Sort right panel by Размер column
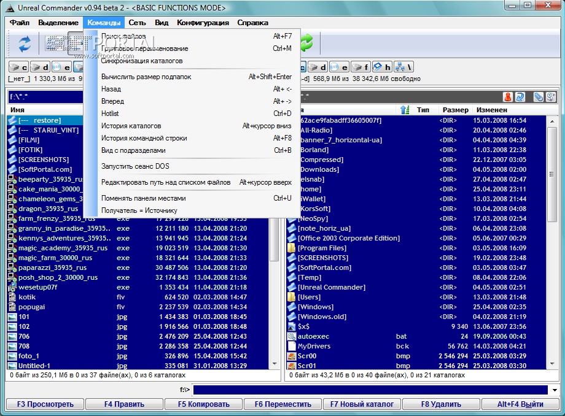 click(x=456, y=110)
